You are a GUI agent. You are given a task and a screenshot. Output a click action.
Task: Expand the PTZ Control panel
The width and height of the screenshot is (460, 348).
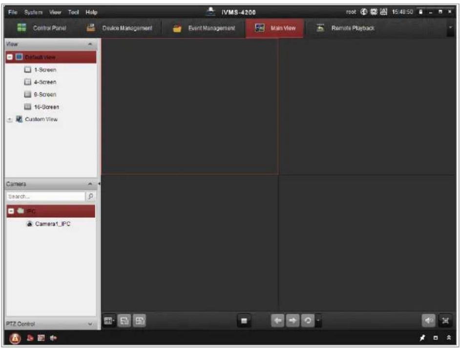[x=90, y=324]
